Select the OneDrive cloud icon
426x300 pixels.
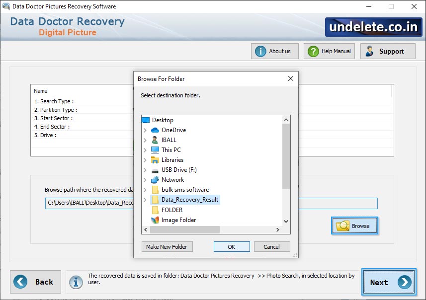155,130
